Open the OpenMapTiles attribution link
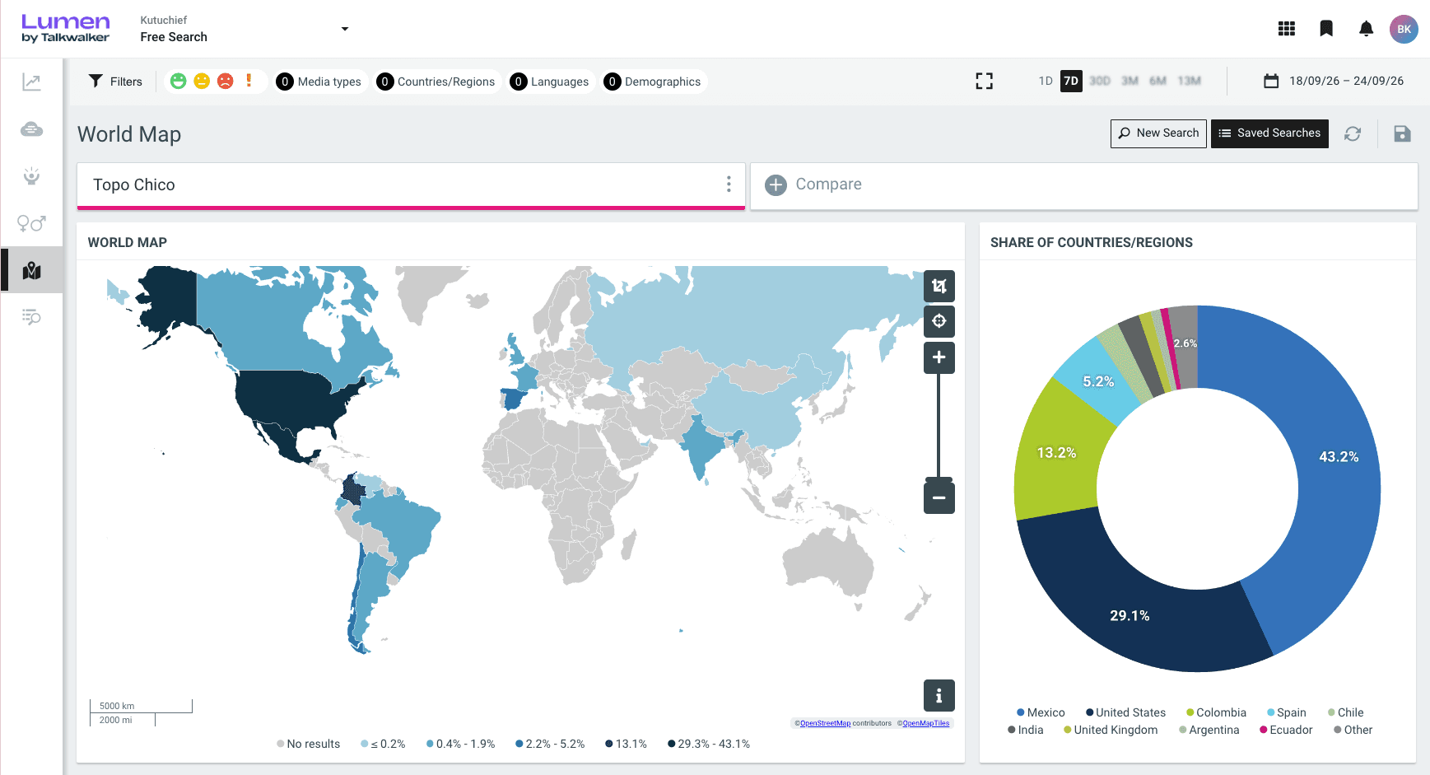The width and height of the screenshot is (1430, 775). 926,724
